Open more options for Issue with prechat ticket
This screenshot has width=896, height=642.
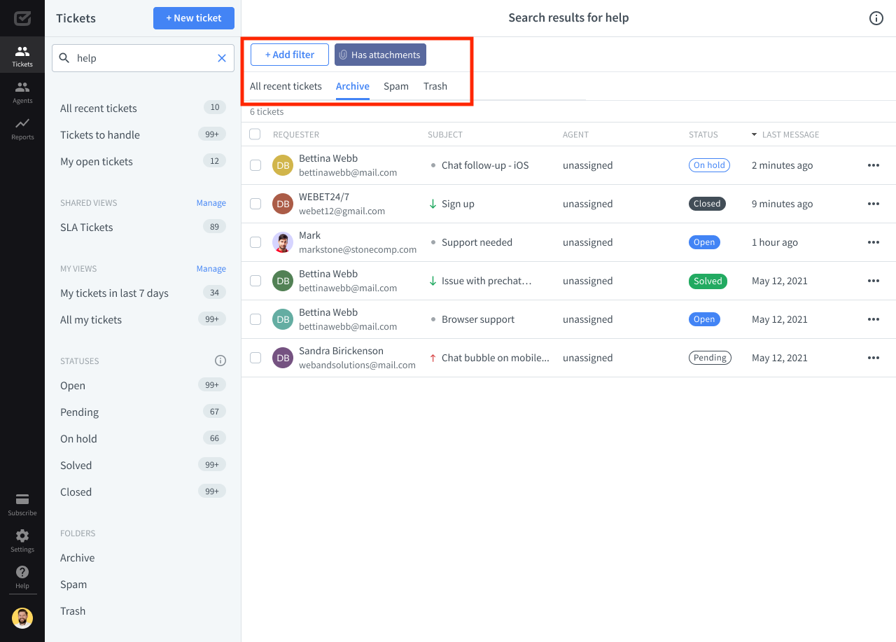click(874, 281)
